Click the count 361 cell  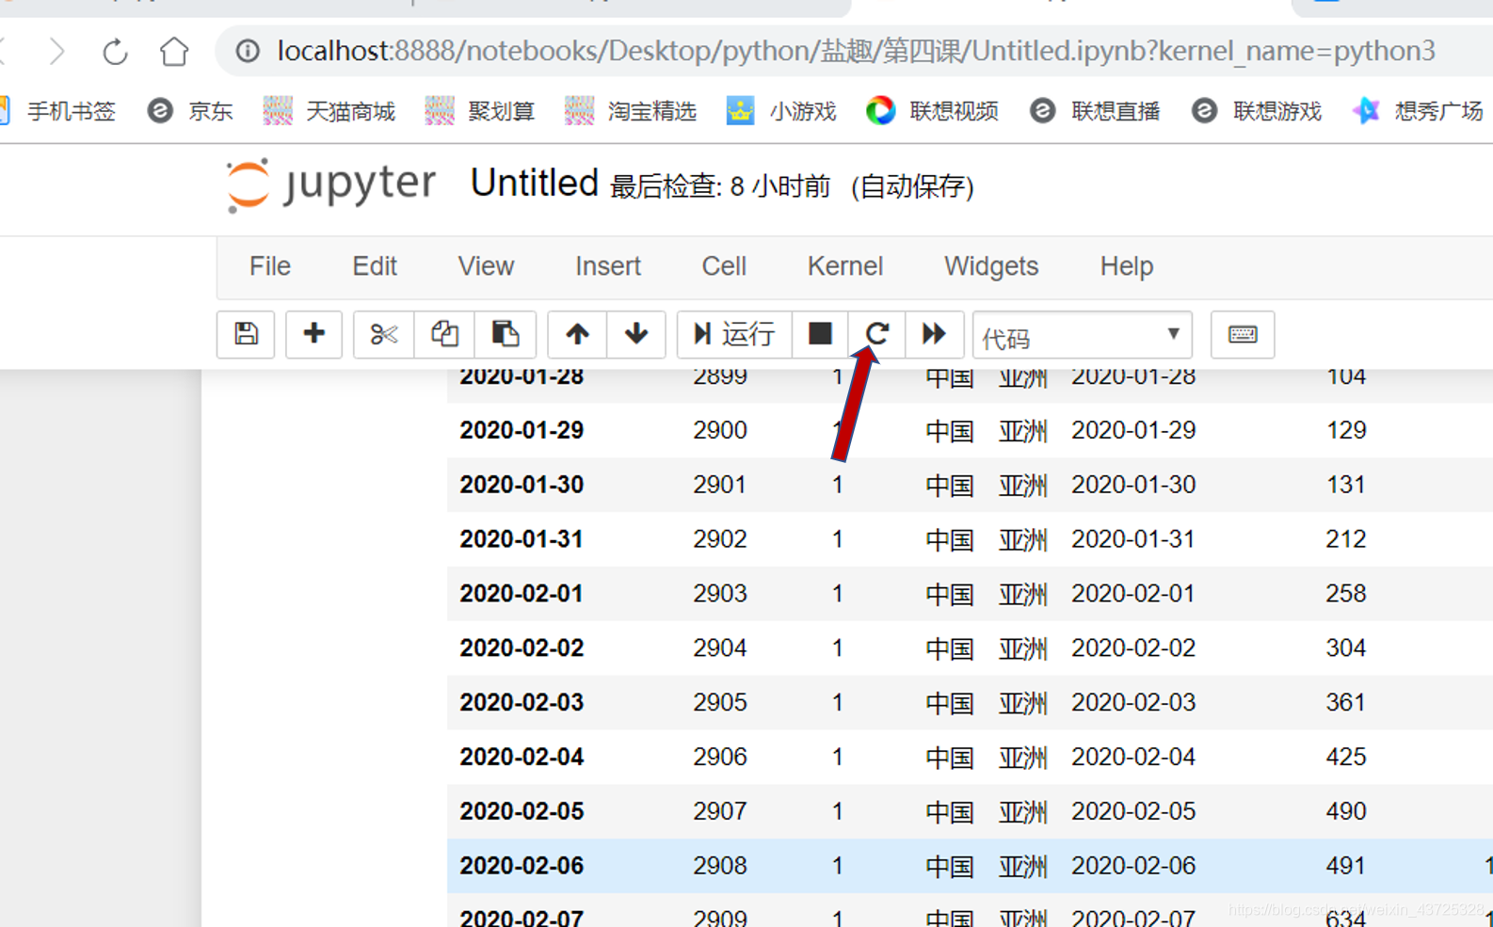1346,703
